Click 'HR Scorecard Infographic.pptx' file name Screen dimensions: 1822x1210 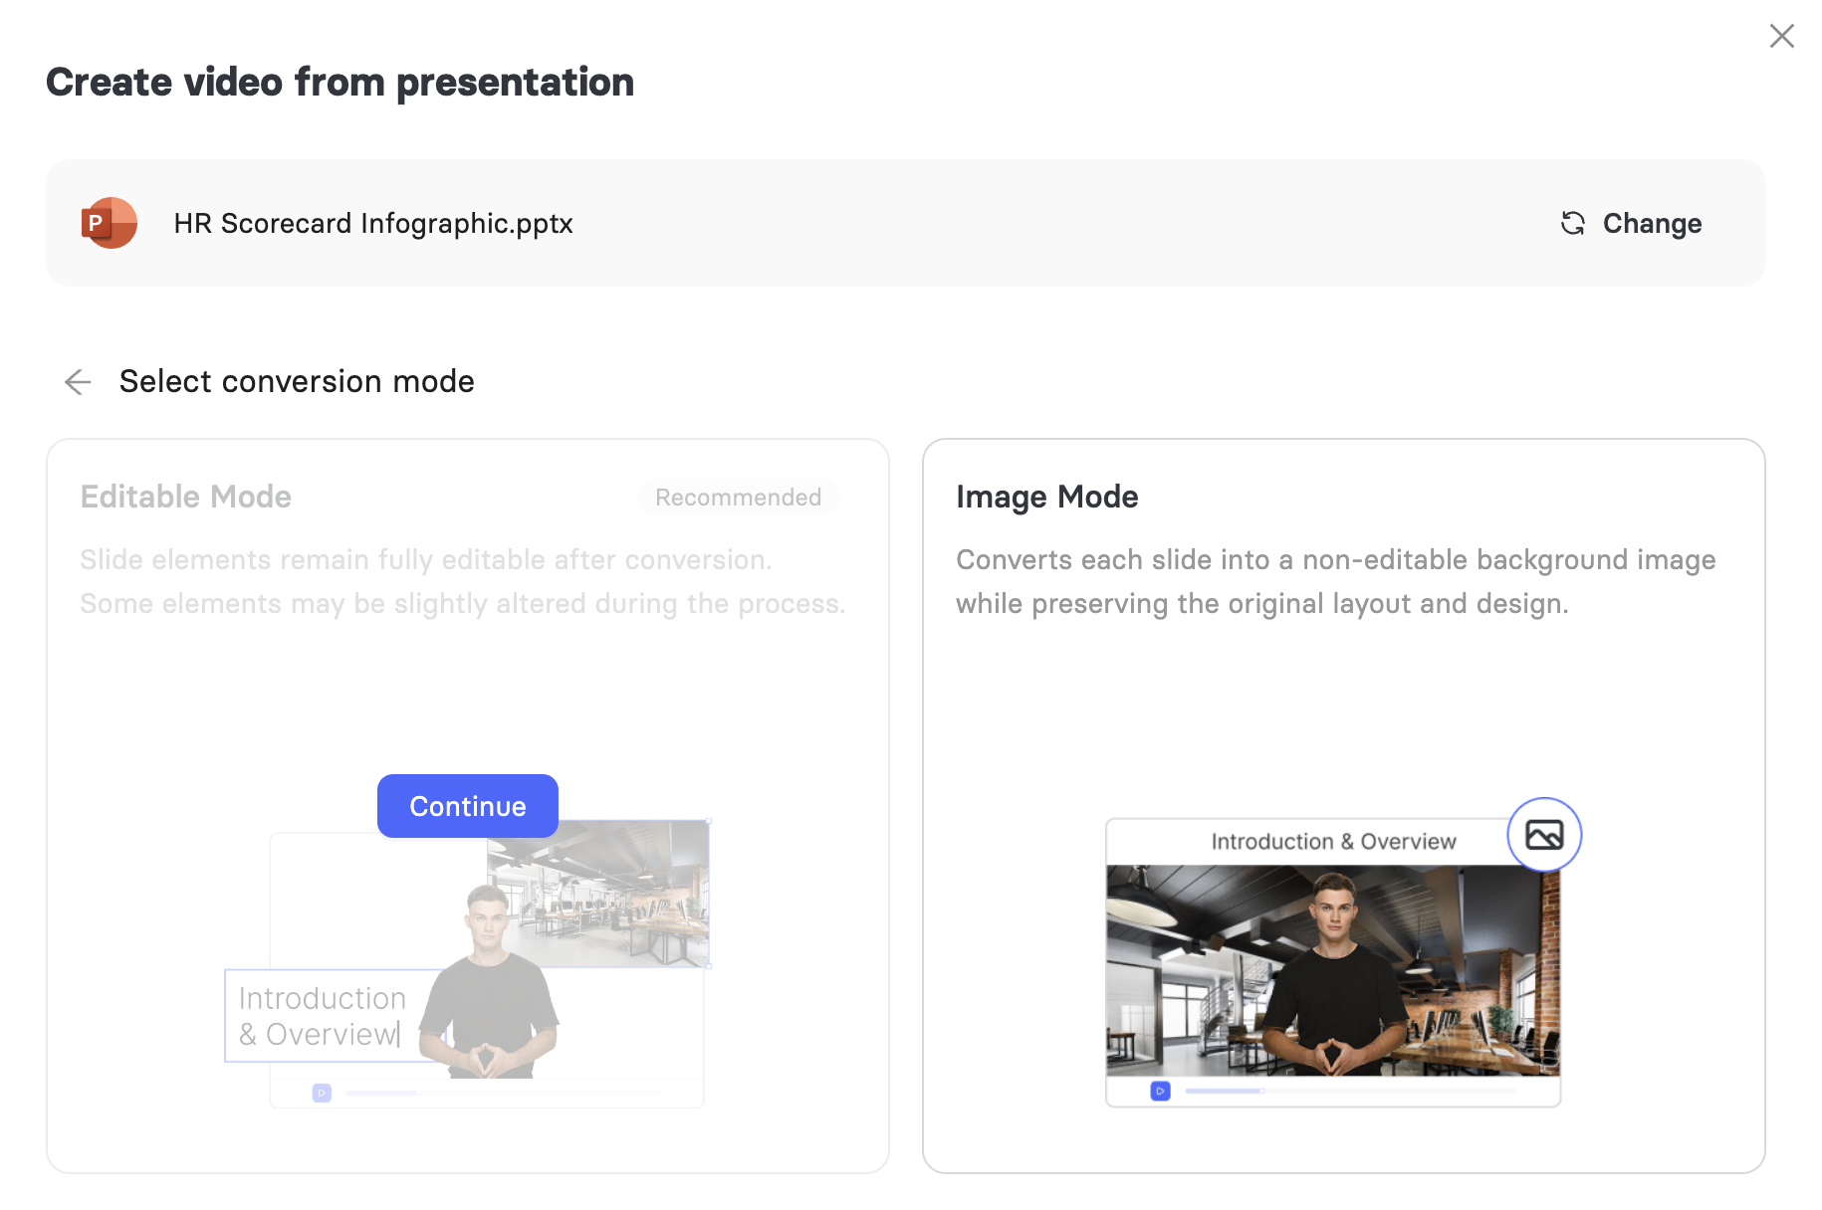click(373, 223)
